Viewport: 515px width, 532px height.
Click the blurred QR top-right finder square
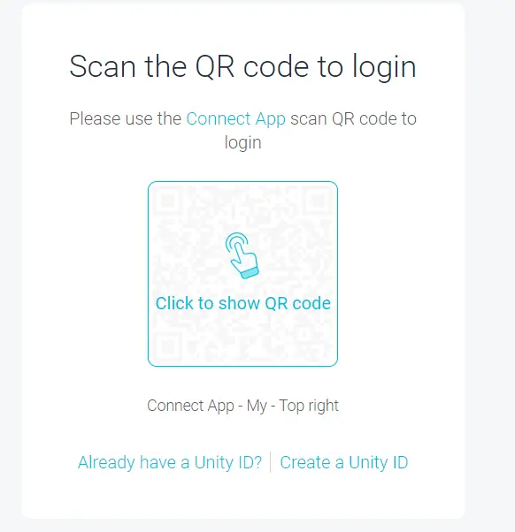point(319,201)
